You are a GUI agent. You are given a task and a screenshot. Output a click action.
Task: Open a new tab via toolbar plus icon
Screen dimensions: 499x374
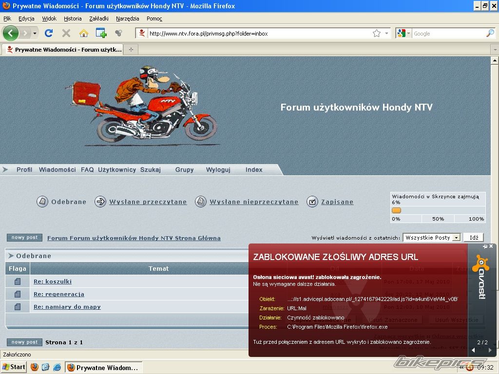pos(101,33)
